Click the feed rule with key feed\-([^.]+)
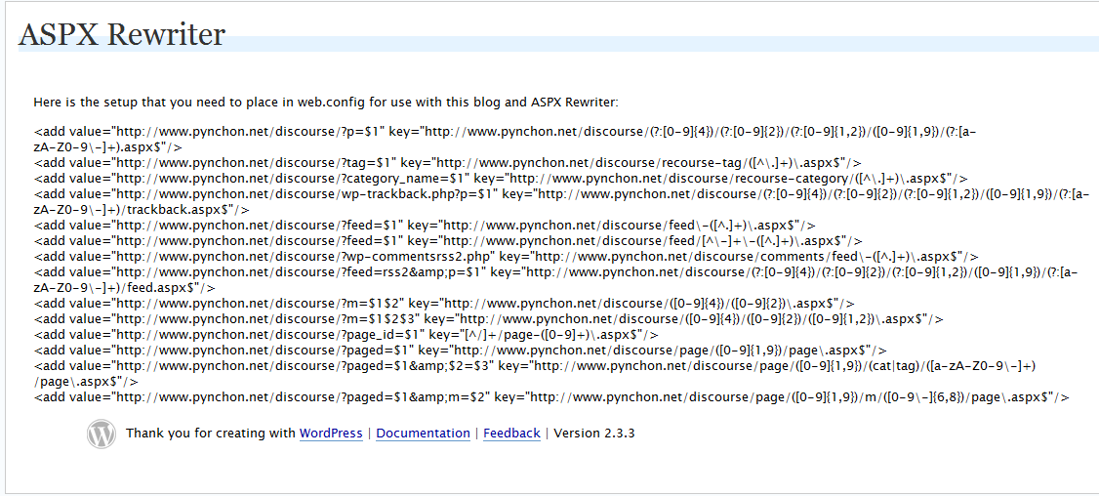 (x=425, y=226)
